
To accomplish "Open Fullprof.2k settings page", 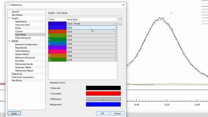I will click(x=17, y=74).
